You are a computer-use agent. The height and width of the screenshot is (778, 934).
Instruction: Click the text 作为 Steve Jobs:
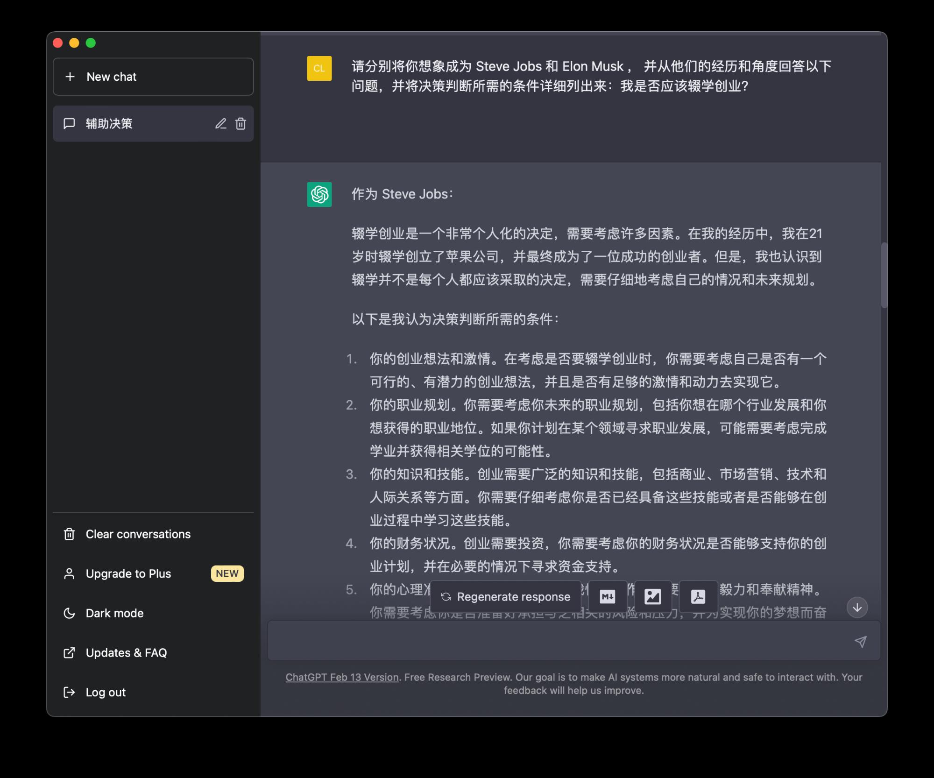402,194
